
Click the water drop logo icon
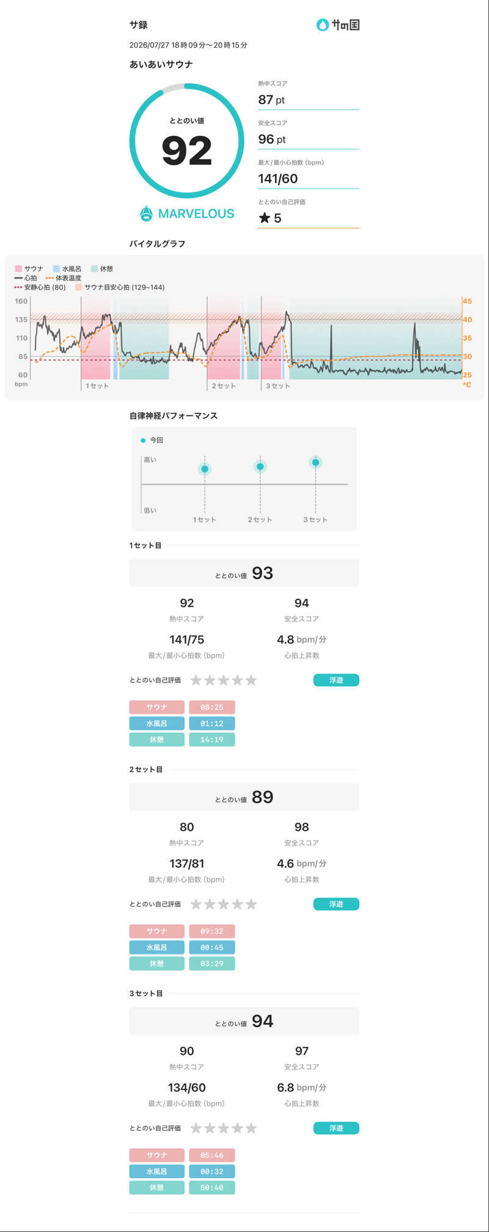pyautogui.click(x=322, y=25)
